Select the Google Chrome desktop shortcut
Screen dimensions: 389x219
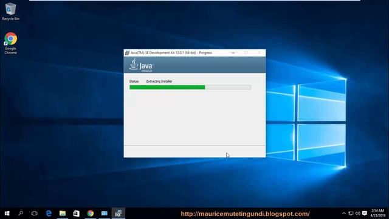(10, 43)
